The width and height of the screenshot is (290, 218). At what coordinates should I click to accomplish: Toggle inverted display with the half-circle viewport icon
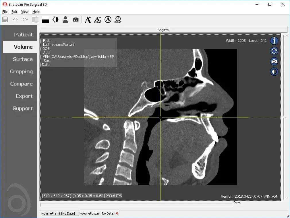[x=274, y=72]
